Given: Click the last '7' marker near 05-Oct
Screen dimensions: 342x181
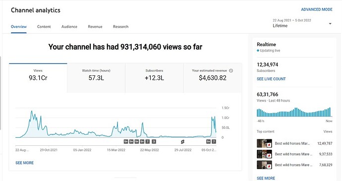Looking at the screenshot, I should click(x=214, y=141).
